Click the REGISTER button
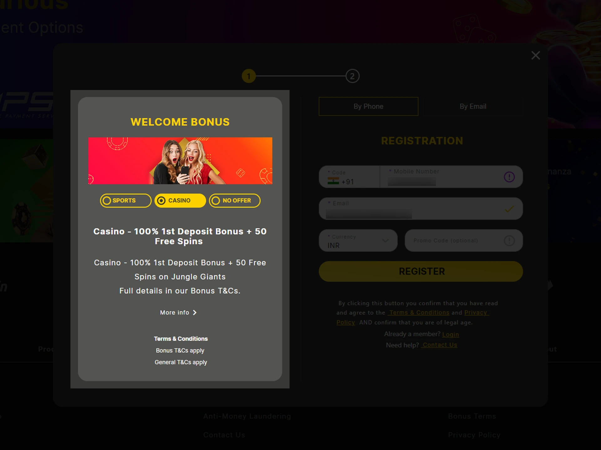 [421, 271]
